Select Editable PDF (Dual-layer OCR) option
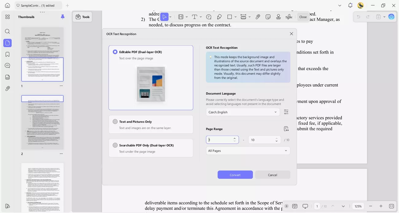399x213 pixels. tap(115, 52)
